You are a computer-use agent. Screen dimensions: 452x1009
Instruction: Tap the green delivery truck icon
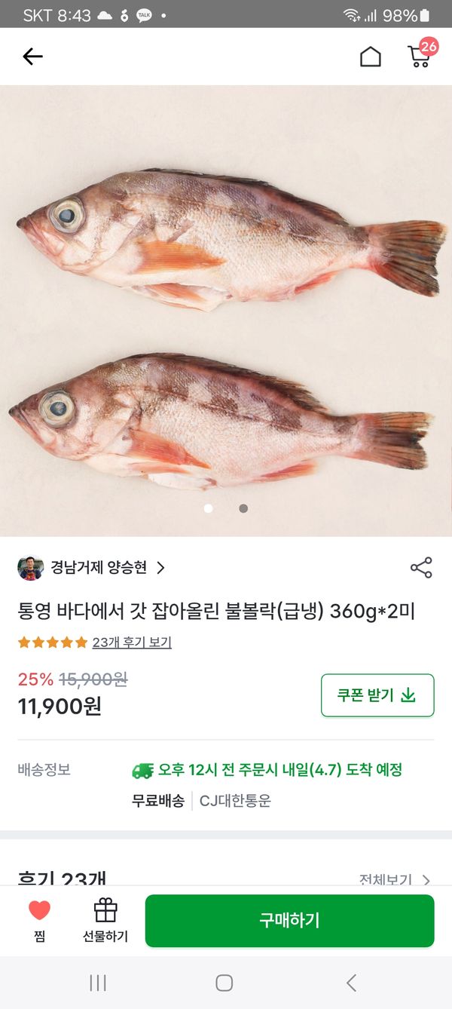(x=142, y=770)
